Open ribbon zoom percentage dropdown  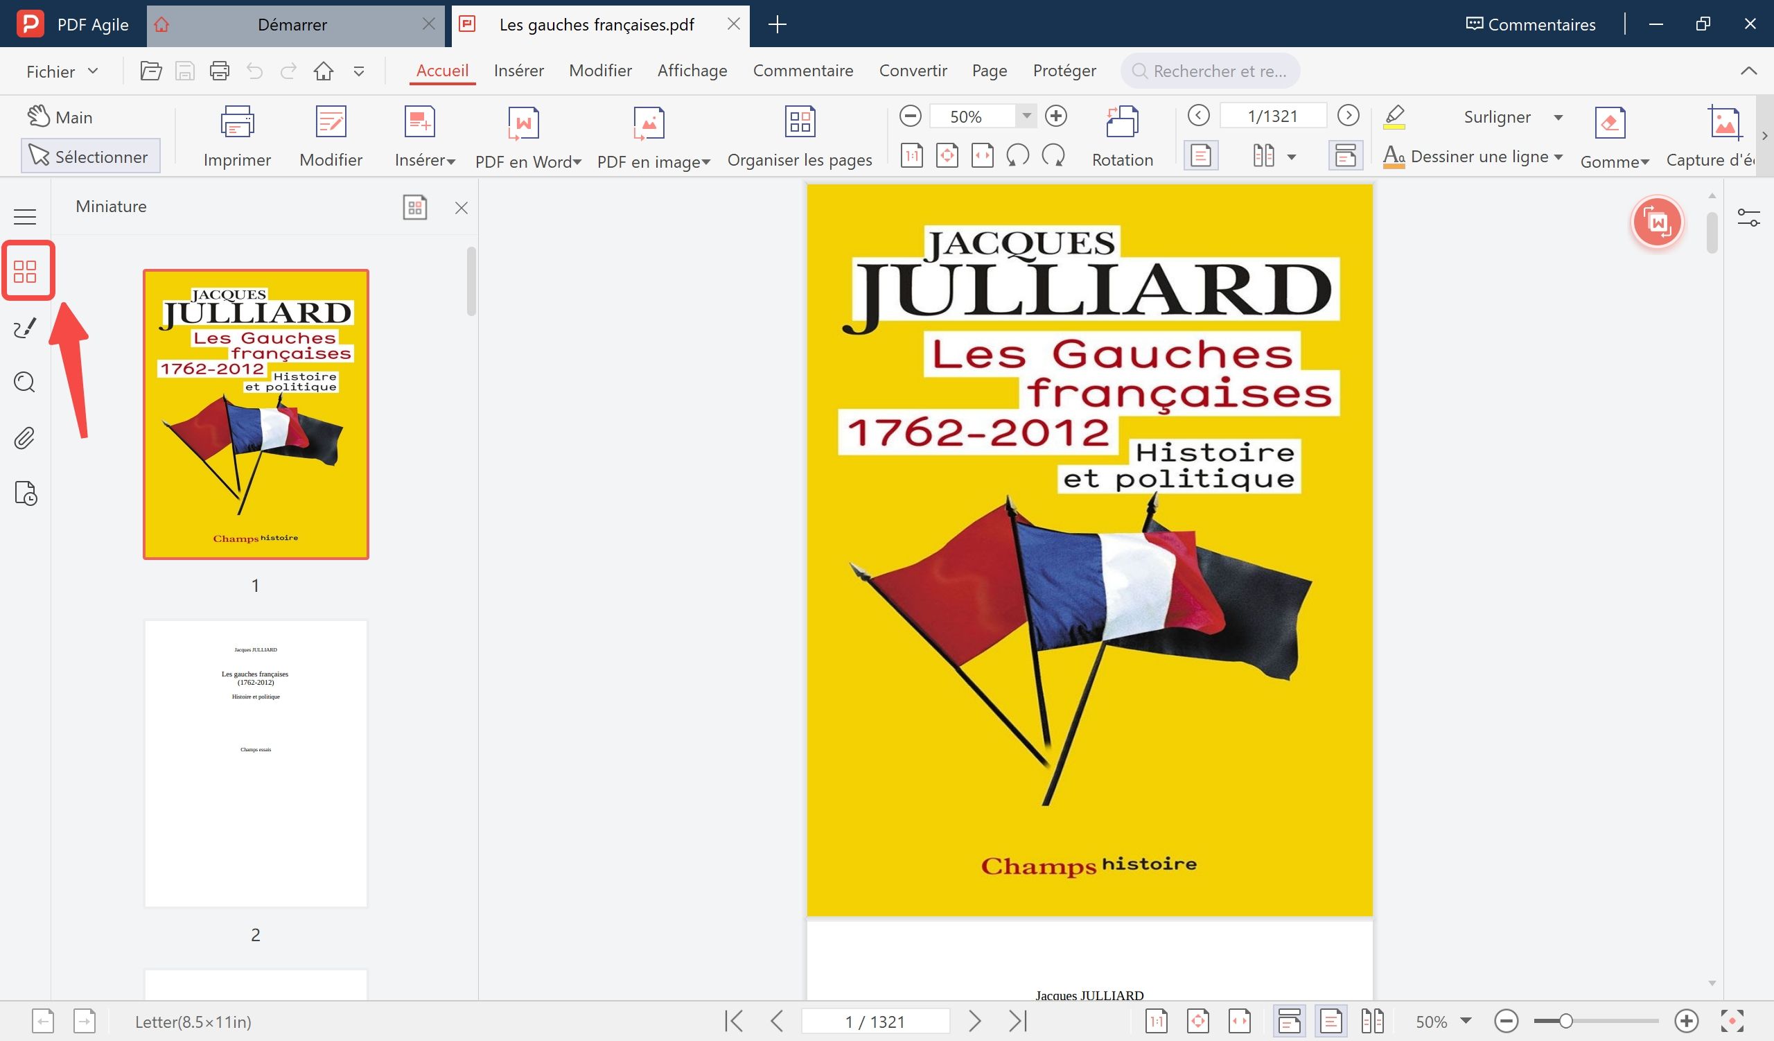click(x=1026, y=116)
